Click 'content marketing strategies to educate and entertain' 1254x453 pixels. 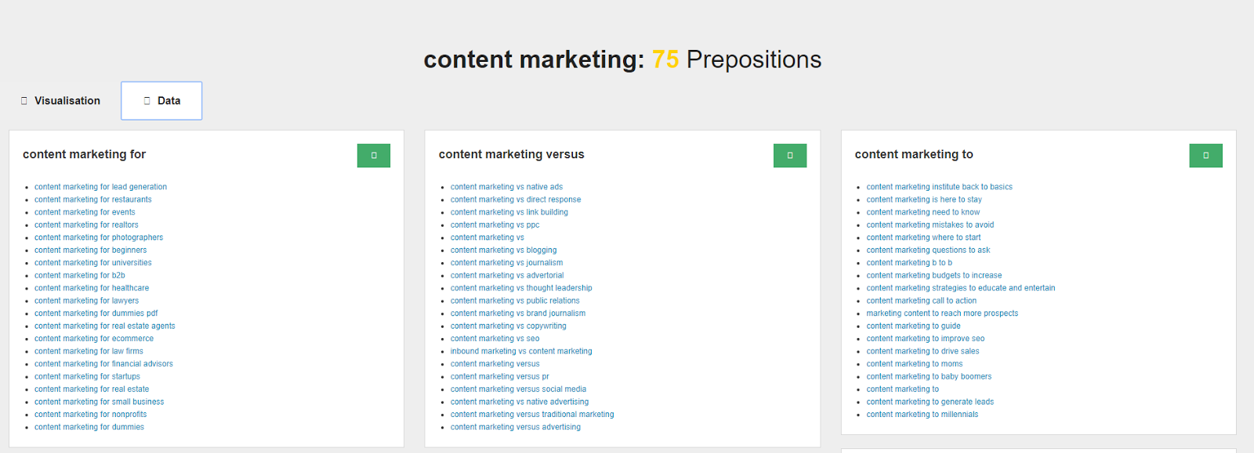[x=961, y=288]
